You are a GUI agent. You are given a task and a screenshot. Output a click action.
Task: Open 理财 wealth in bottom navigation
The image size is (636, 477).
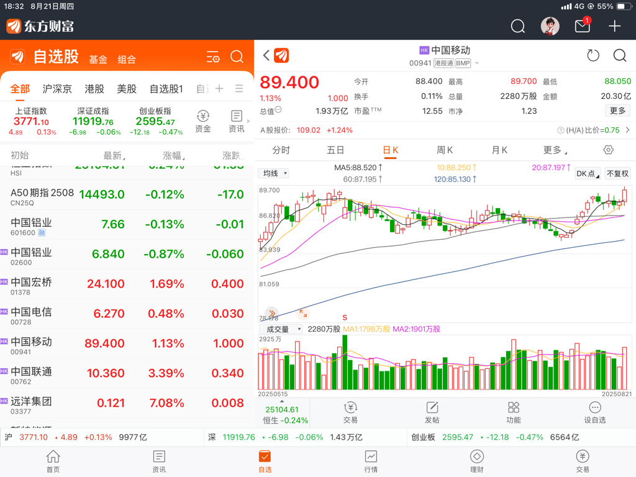(x=476, y=461)
